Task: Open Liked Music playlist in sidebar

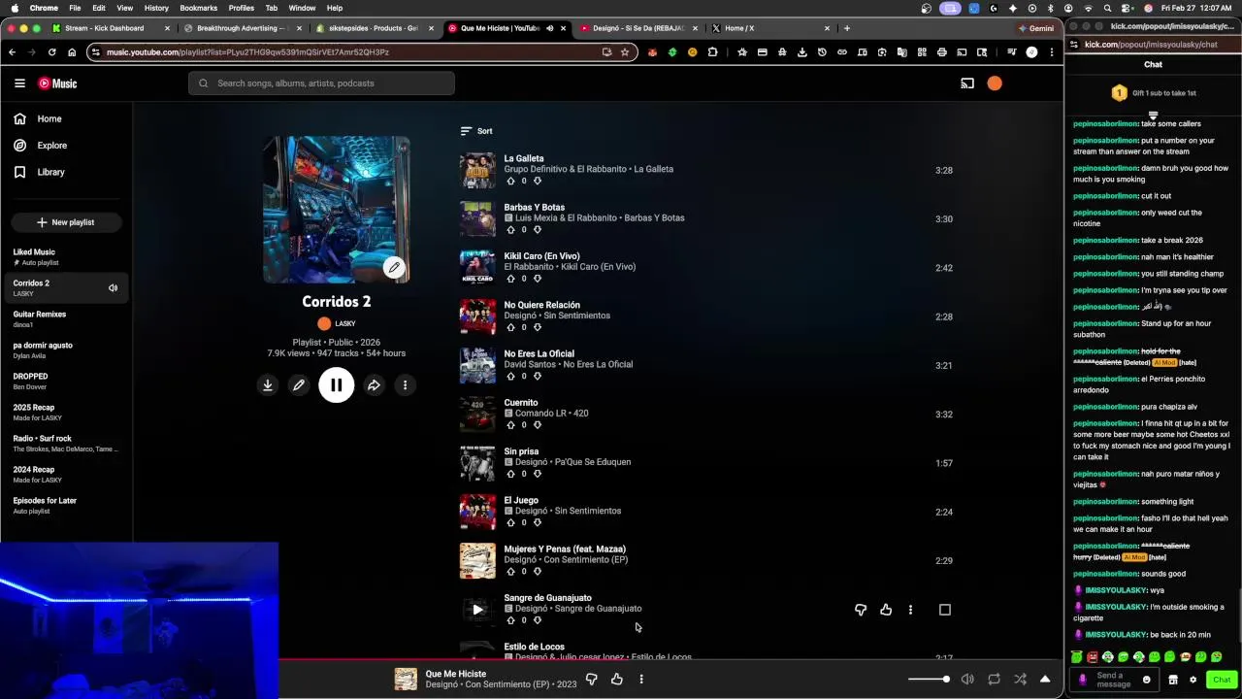Action: pos(66,256)
